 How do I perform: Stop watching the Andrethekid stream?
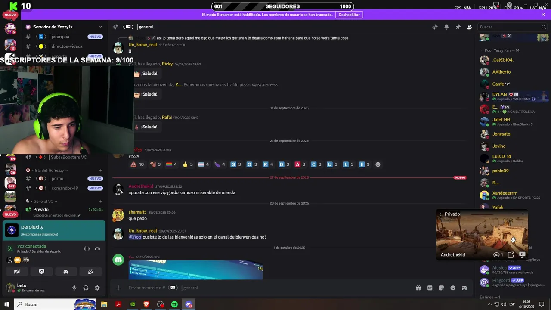click(x=522, y=255)
